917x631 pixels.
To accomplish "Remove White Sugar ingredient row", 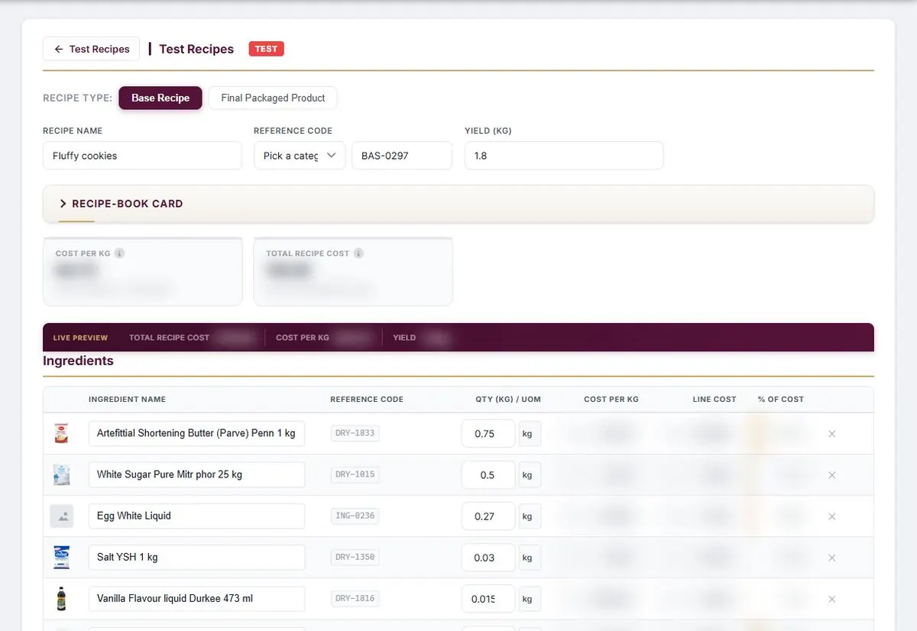I will coord(832,475).
